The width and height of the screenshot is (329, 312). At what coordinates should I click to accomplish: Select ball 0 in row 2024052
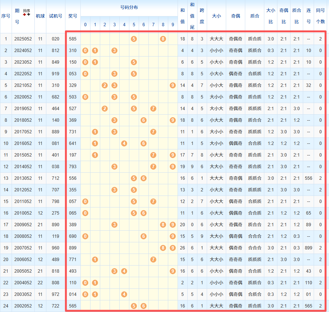click(85, 51)
